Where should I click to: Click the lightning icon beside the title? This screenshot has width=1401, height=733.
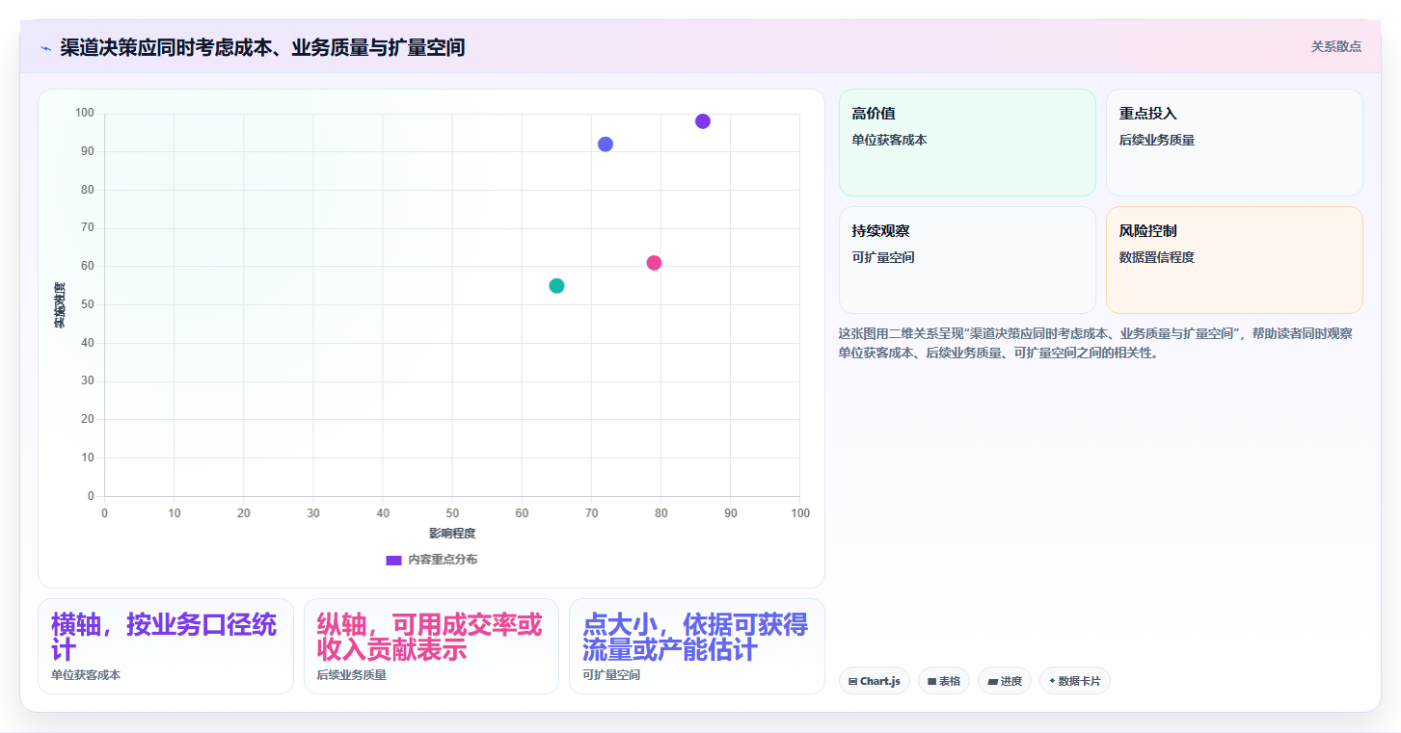coord(45,48)
